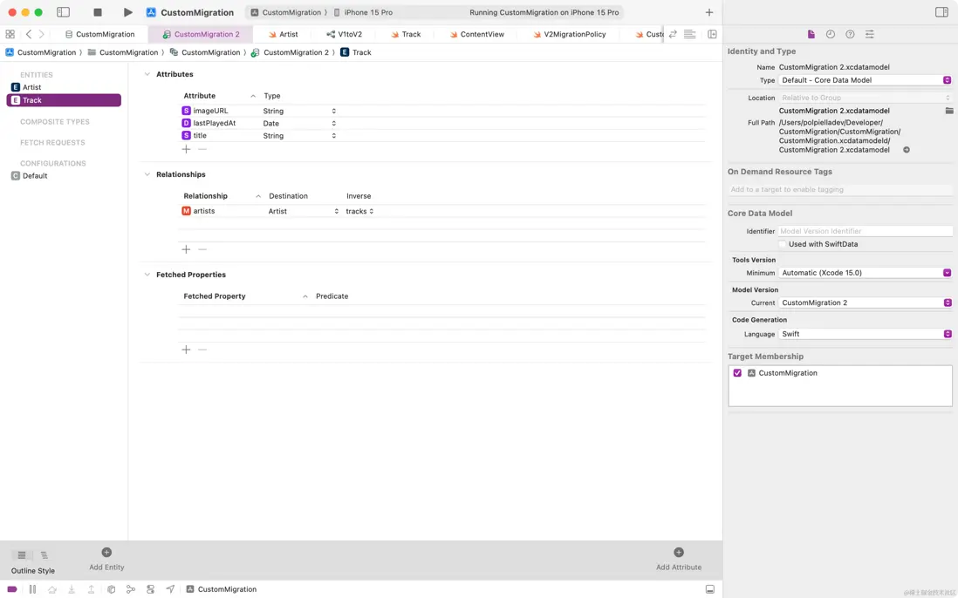The image size is (958, 598).
Task: Click the Stop button in toolbar
Action: 97,12
